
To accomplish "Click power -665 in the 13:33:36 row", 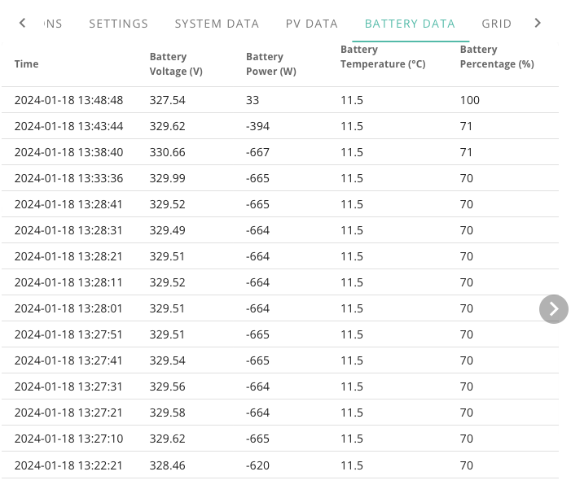I will [x=257, y=178].
